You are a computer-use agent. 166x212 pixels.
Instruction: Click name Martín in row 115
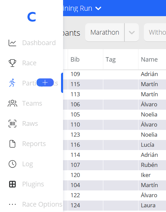pos(149,84)
